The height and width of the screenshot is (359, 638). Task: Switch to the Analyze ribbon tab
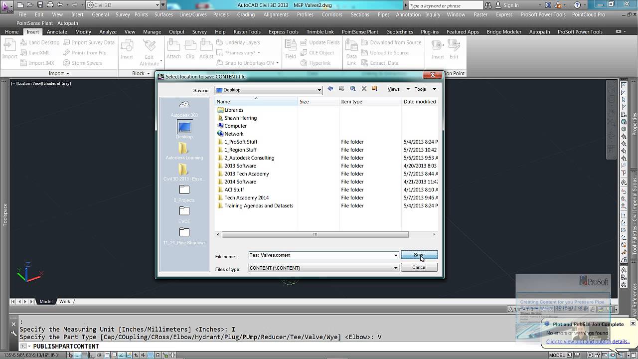point(108,32)
